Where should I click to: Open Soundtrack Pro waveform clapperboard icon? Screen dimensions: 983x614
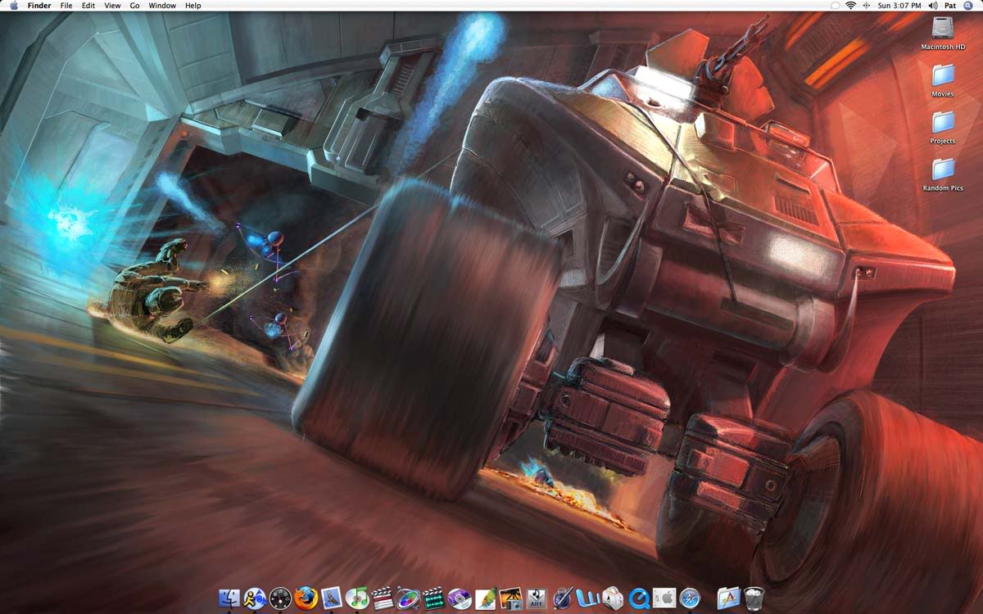pyautogui.click(x=434, y=599)
